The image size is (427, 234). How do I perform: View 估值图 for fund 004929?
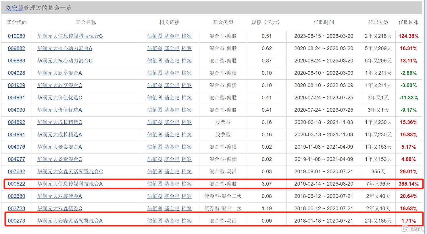coord(155,85)
